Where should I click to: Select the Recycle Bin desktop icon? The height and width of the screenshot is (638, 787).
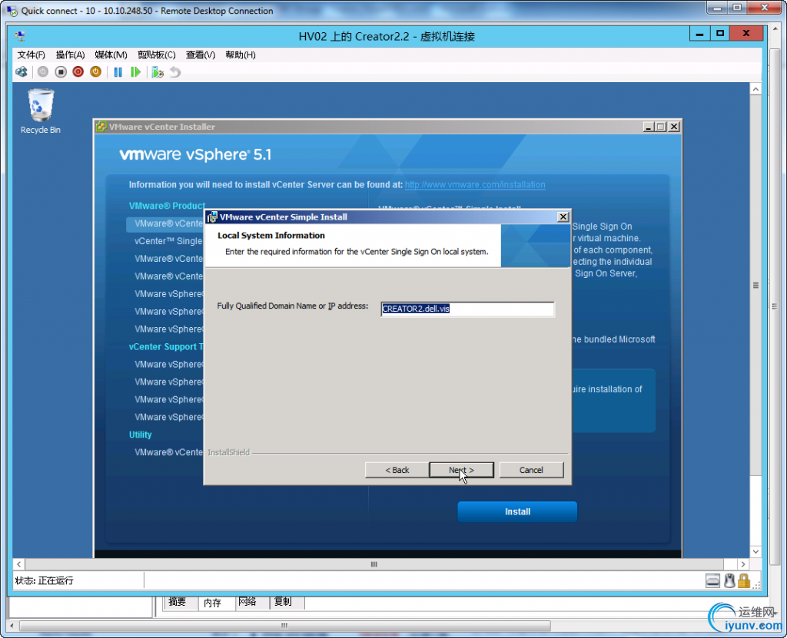(x=41, y=112)
